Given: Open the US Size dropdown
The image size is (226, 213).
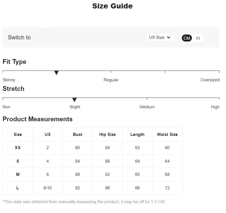Looking at the screenshot, I should click(x=159, y=37).
